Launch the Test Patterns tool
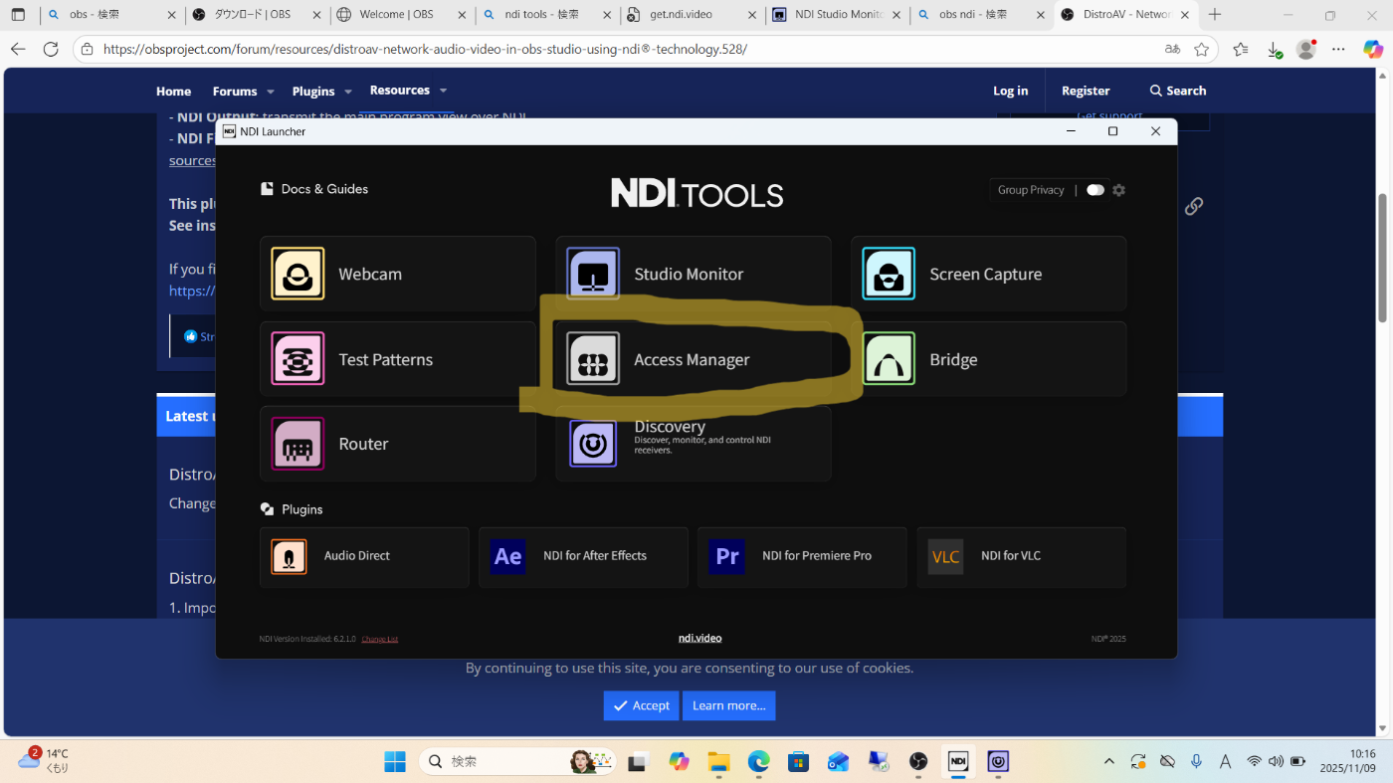This screenshot has height=783, width=1393. point(398,359)
